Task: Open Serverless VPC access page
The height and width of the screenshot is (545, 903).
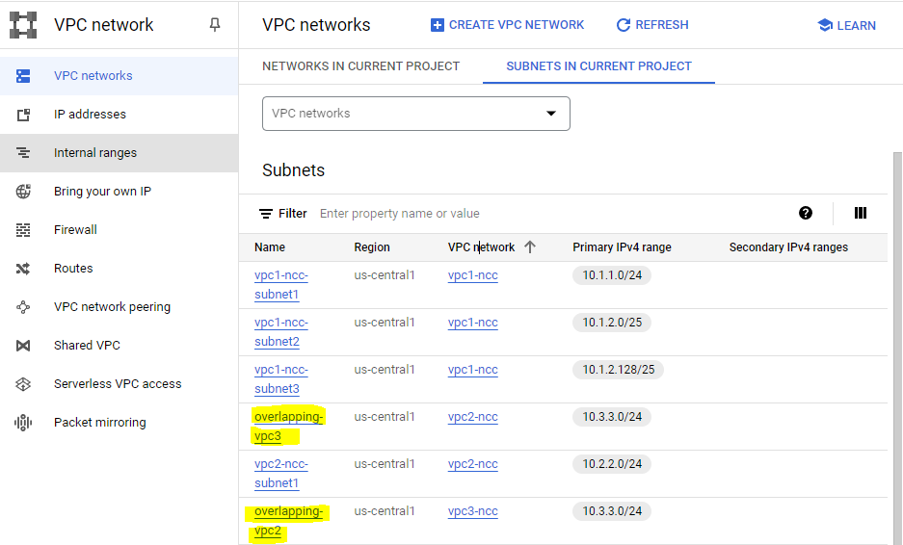Action: pos(119,384)
